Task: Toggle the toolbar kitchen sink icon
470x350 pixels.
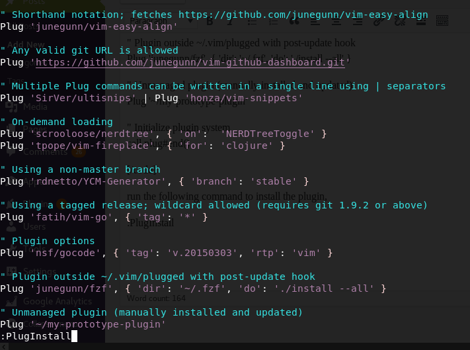Action: tap(442, 21)
